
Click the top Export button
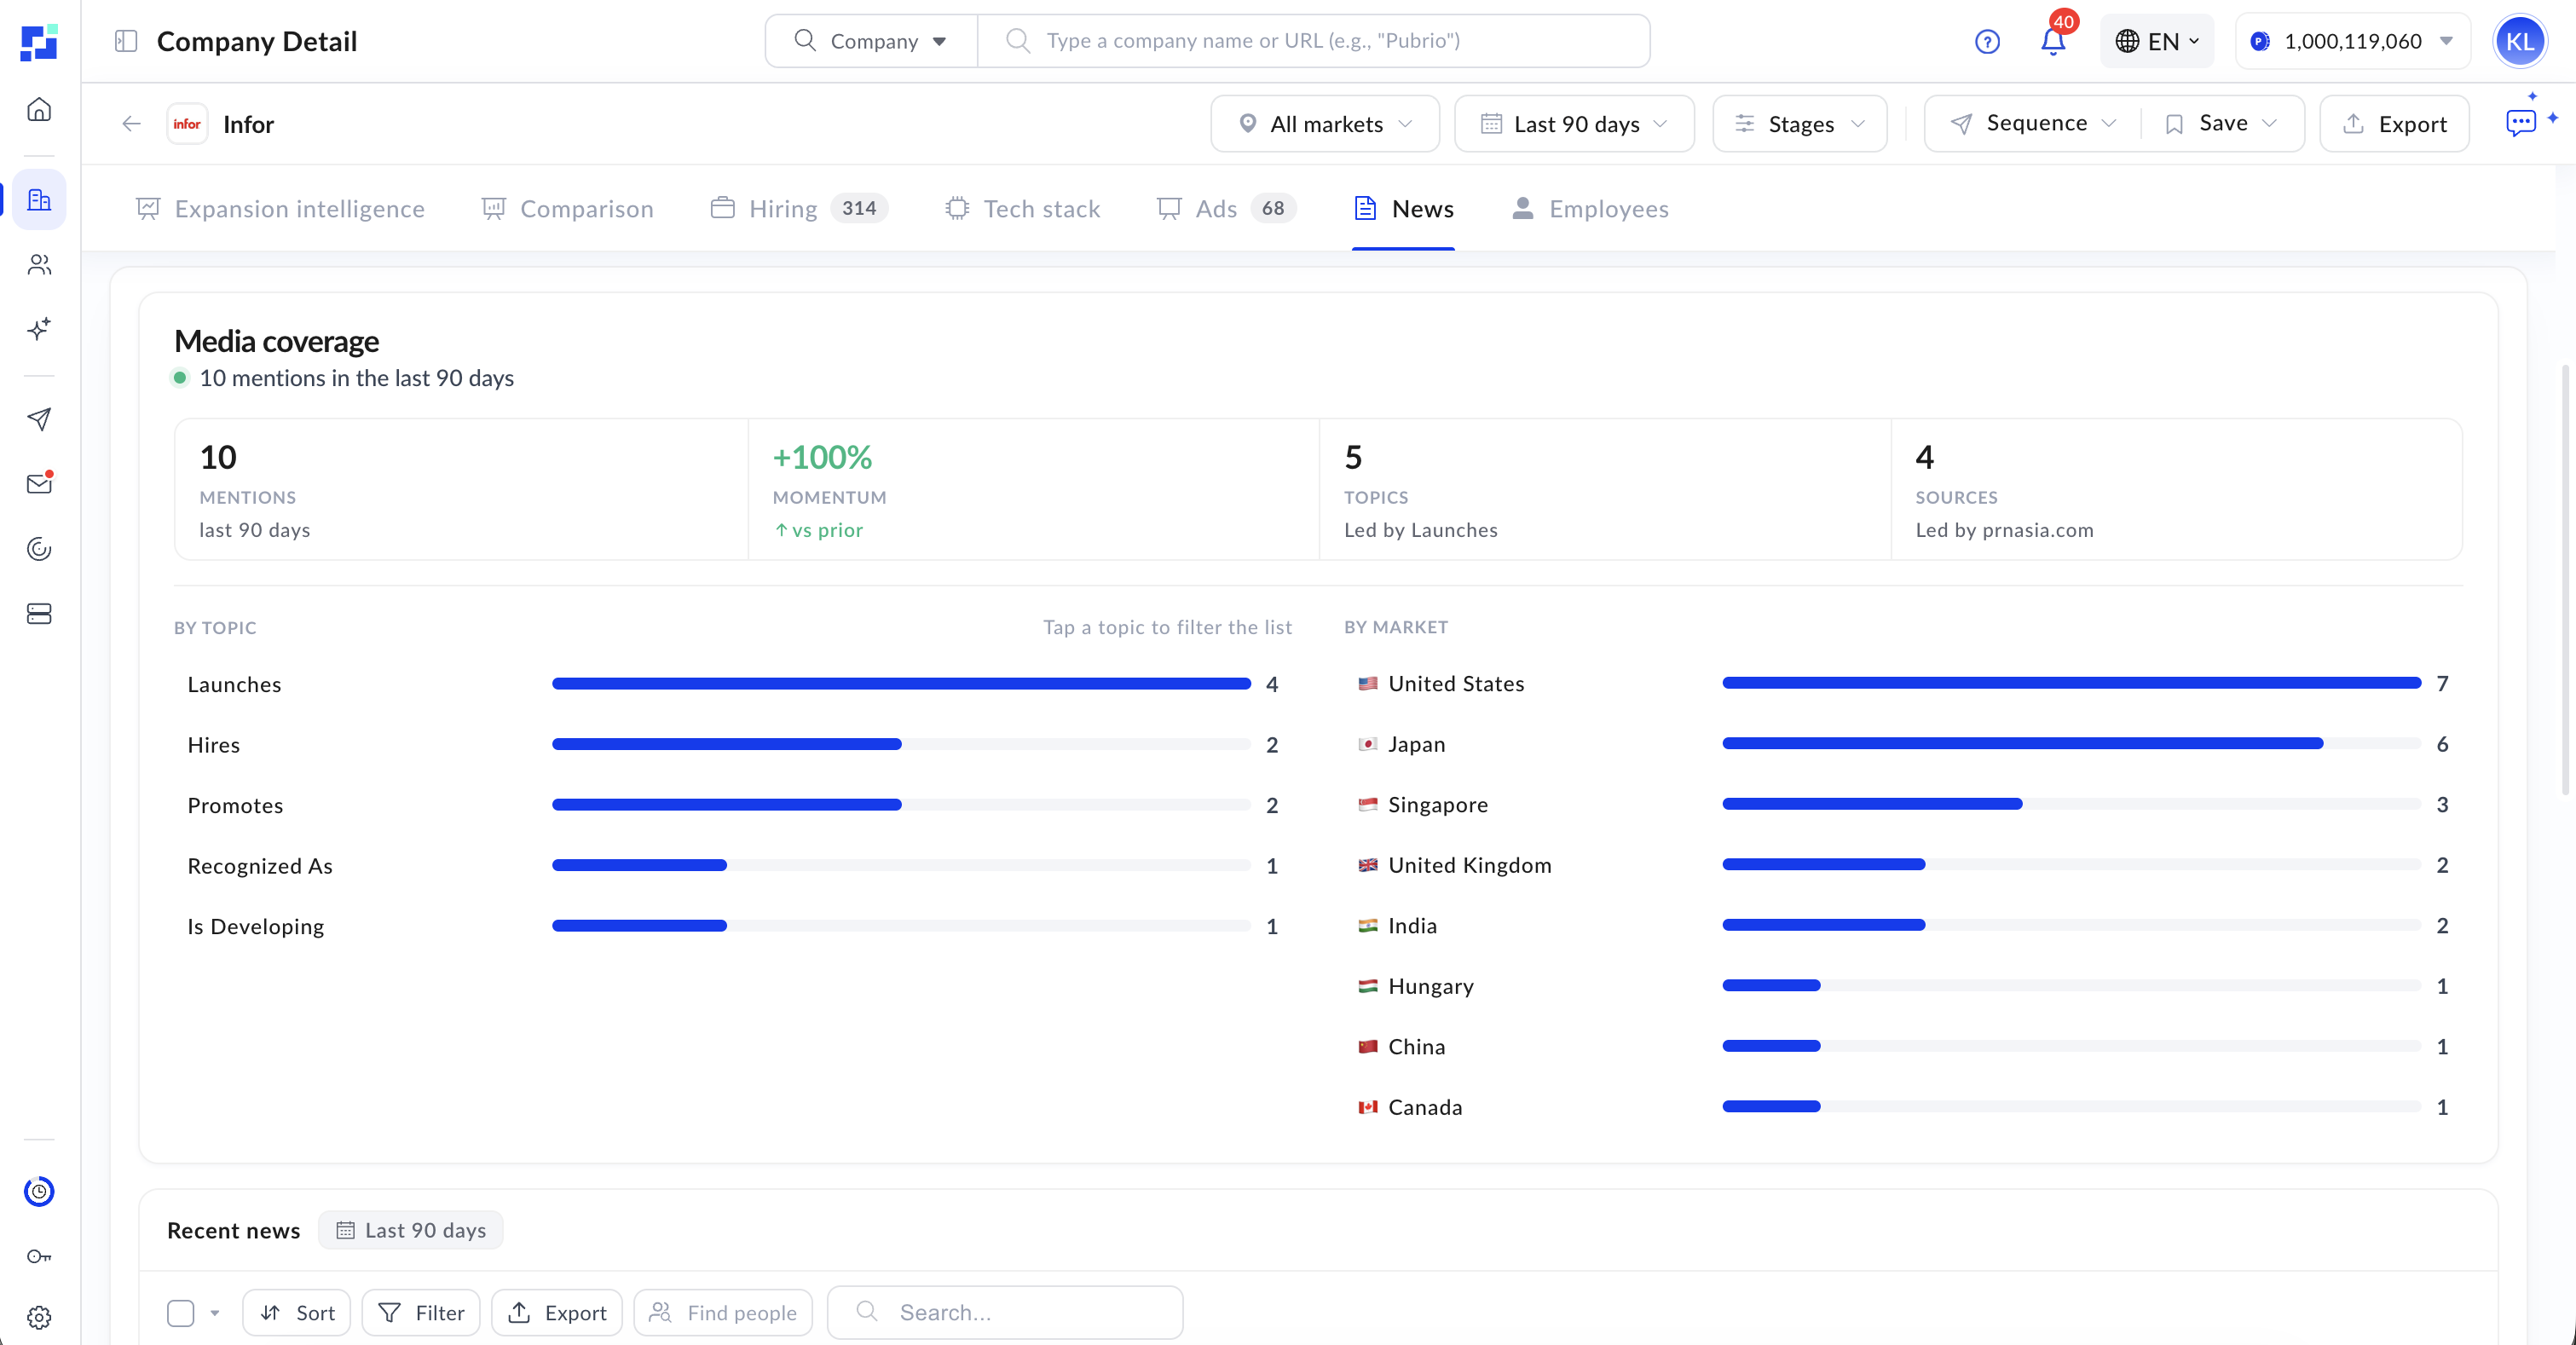tap(2394, 124)
